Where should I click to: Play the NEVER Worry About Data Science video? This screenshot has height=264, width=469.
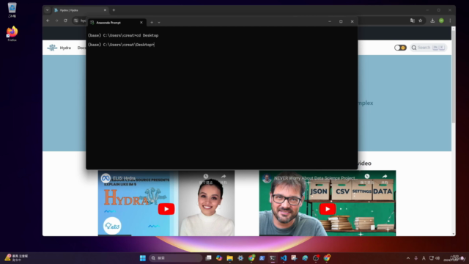[328, 209]
